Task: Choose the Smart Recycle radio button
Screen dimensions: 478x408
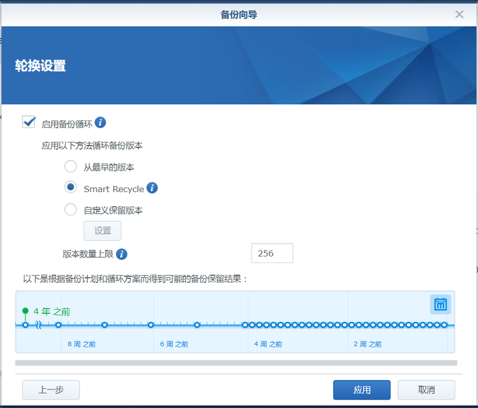Action: pos(71,188)
